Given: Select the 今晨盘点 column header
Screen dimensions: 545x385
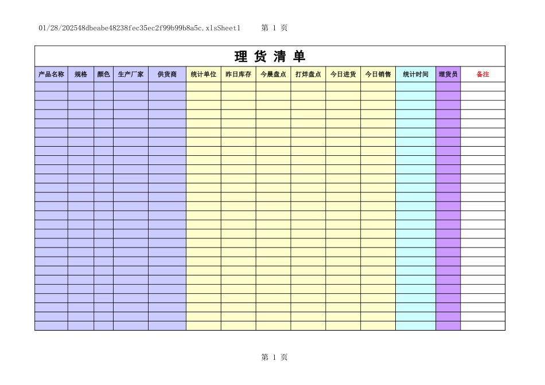Looking at the screenshot, I should (x=272, y=73).
